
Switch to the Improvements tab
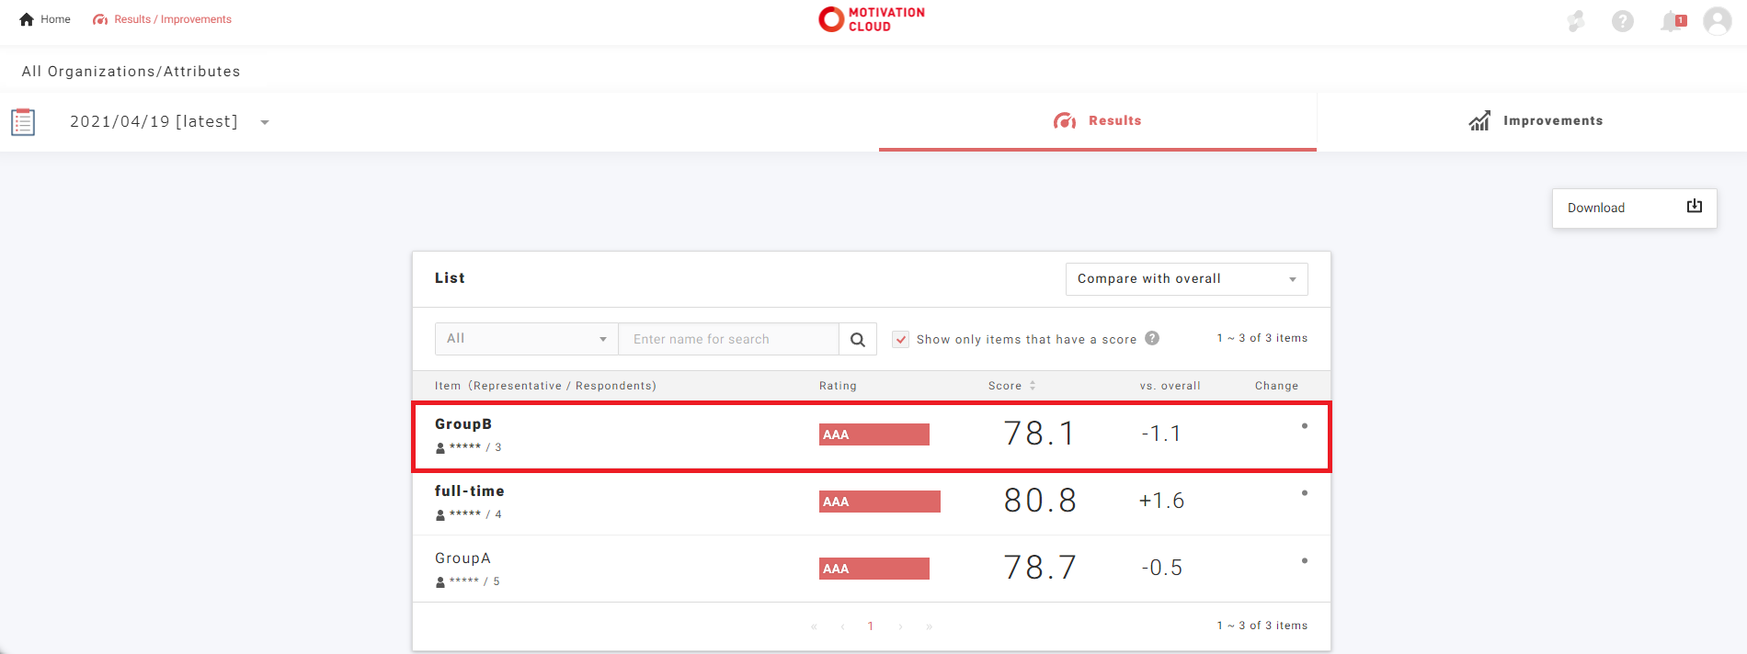point(1535,121)
